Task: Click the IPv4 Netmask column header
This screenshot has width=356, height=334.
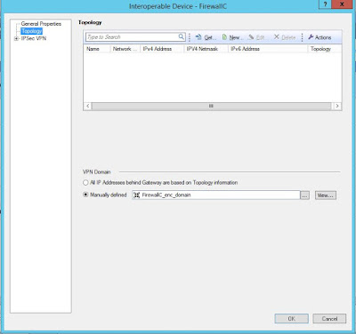Action: pyautogui.click(x=206, y=49)
